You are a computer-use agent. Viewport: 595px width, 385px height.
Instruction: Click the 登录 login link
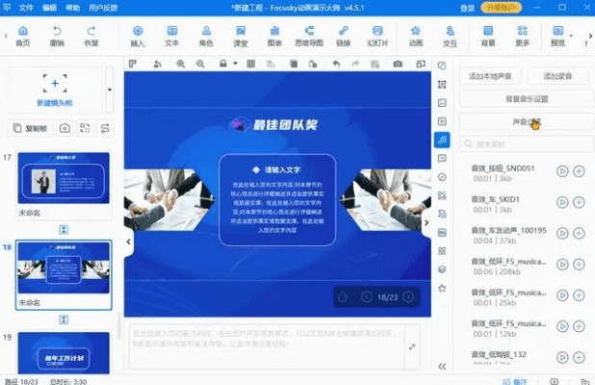(468, 8)
